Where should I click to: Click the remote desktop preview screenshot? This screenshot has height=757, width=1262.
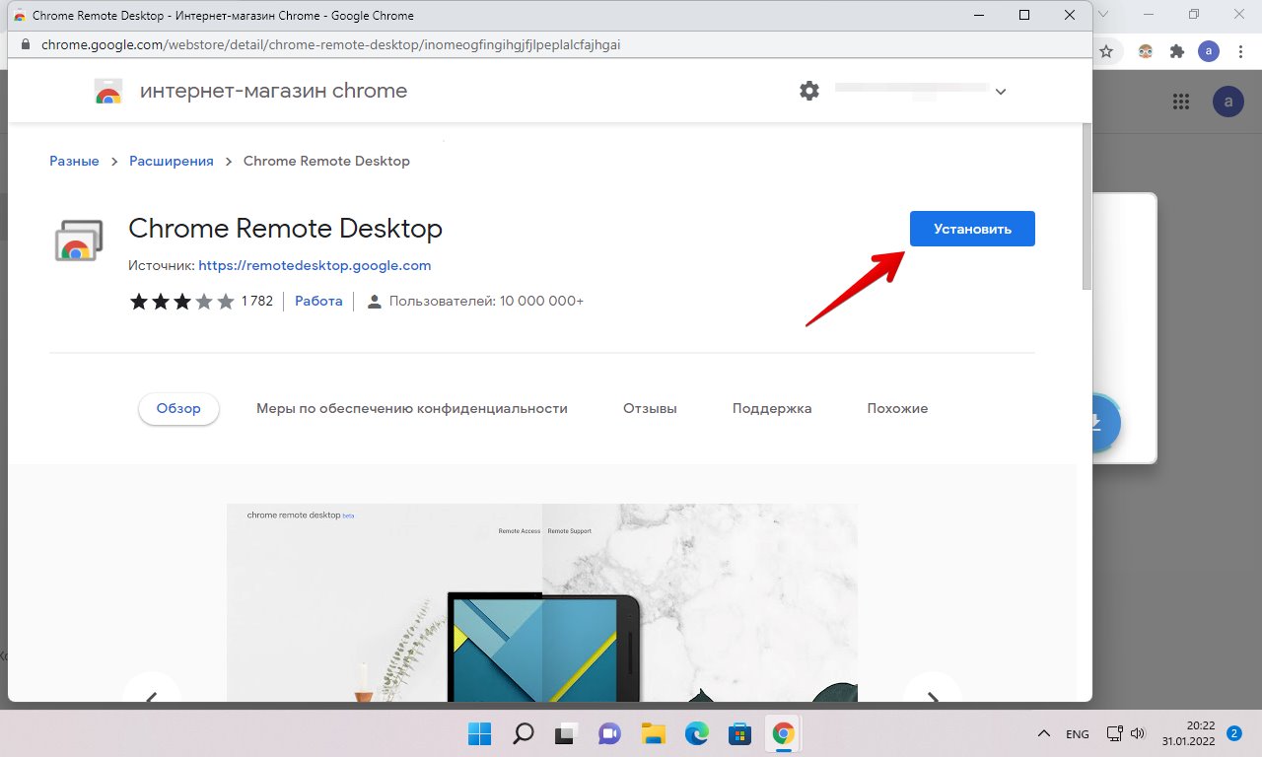point(542,602)
